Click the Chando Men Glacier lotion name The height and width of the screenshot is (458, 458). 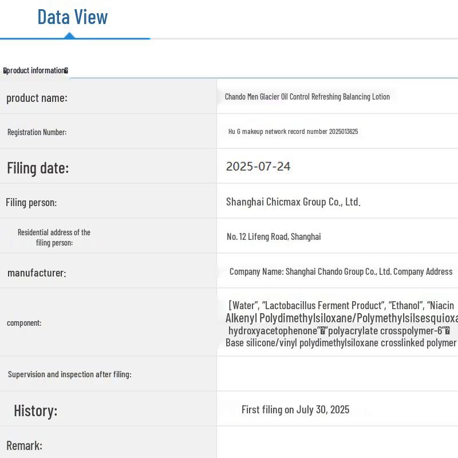coord(307,97)
